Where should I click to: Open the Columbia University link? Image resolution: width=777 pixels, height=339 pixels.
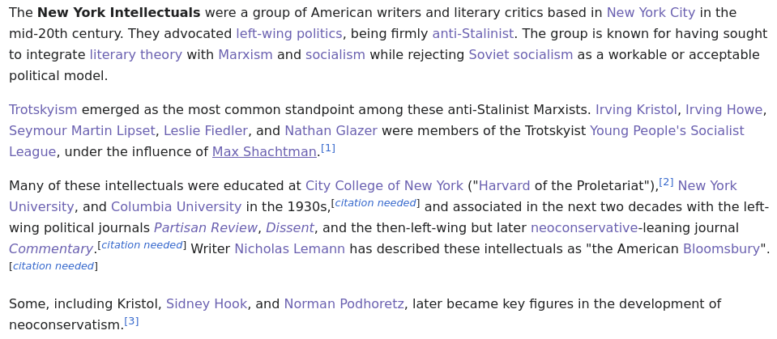point(177,207)
